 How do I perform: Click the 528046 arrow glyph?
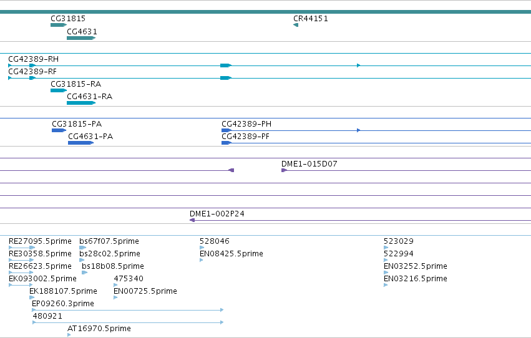pyautogui.click(x=202, y=248)
